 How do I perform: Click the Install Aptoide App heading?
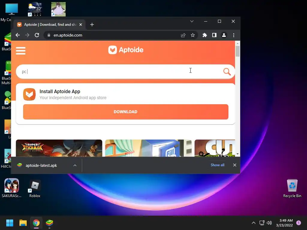tap(60, 91)
